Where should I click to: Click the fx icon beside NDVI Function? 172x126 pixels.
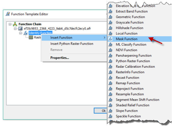point(110,50)
